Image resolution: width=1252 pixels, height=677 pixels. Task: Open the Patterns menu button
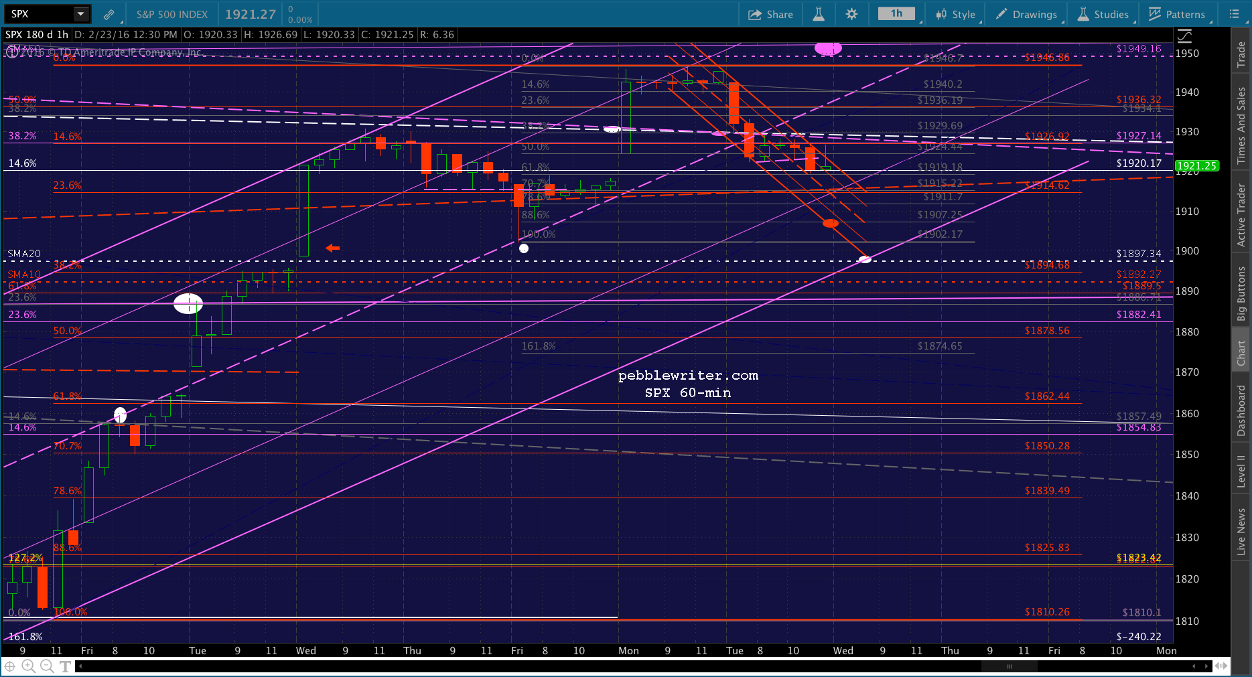coord(1177,14)
